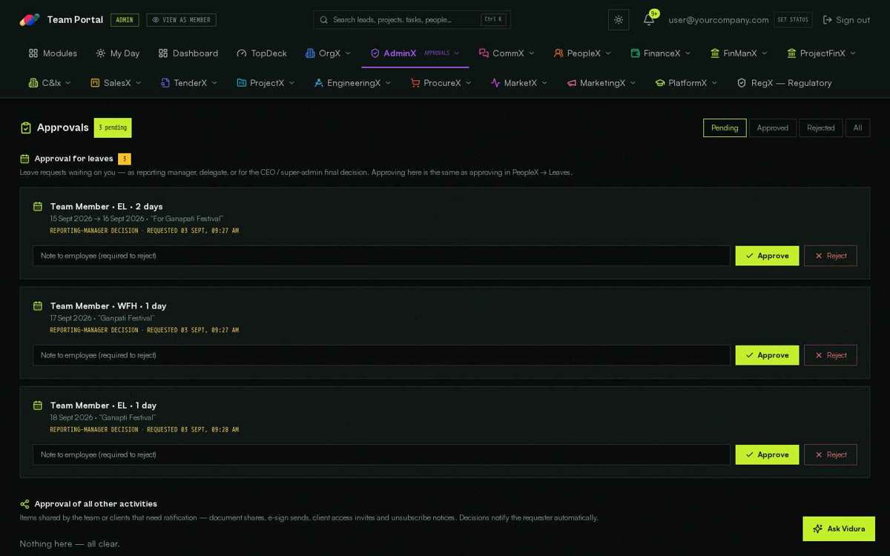Select the Approved filter tab
Viewport: 890px width, 556px height.
773,128
